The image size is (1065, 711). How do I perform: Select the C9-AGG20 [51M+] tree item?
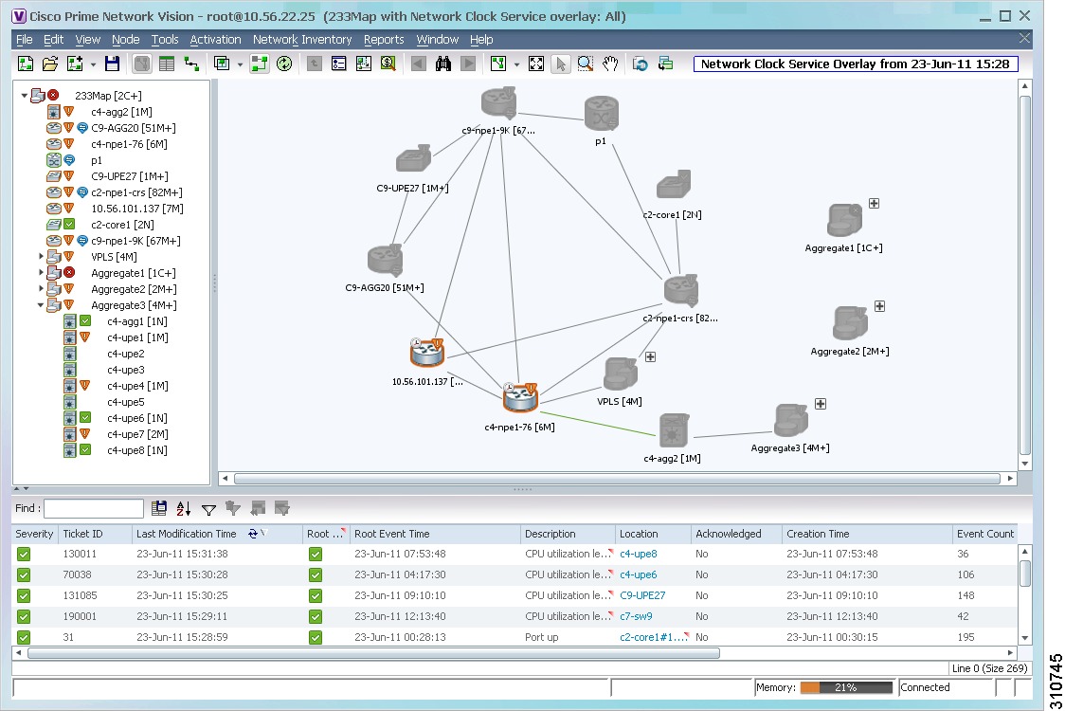click(133, 128)
